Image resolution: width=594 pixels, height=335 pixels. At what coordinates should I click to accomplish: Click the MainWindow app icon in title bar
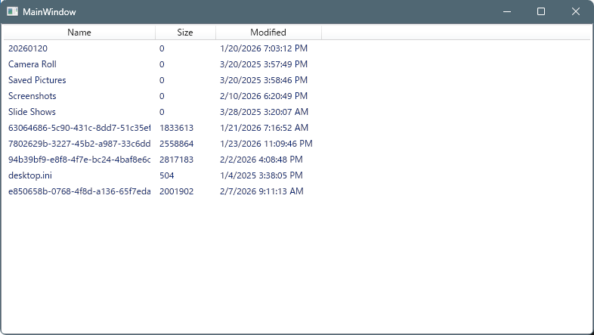pos(13,12)
